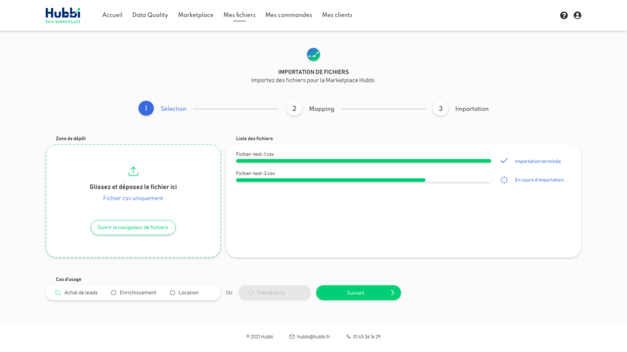Screen dimensions: 627x352
Task: Navigate to Mes commandes in the navbar
Action: coord(288,15)
